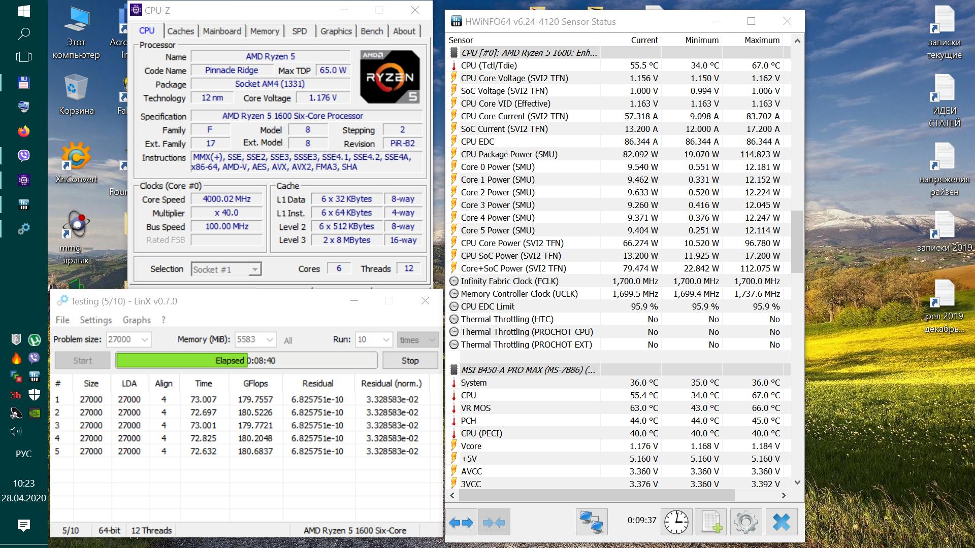Click HWiNFO expand layout arrows icon
Screen dimensions: 975x548
coord(461,522)
